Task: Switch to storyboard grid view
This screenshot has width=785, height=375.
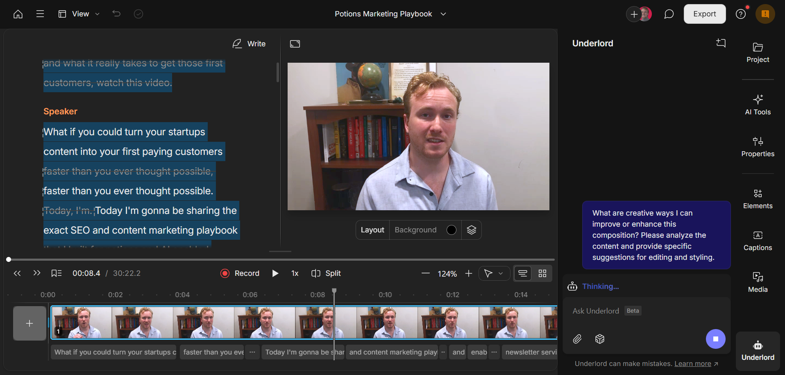Action: (542, 273)
